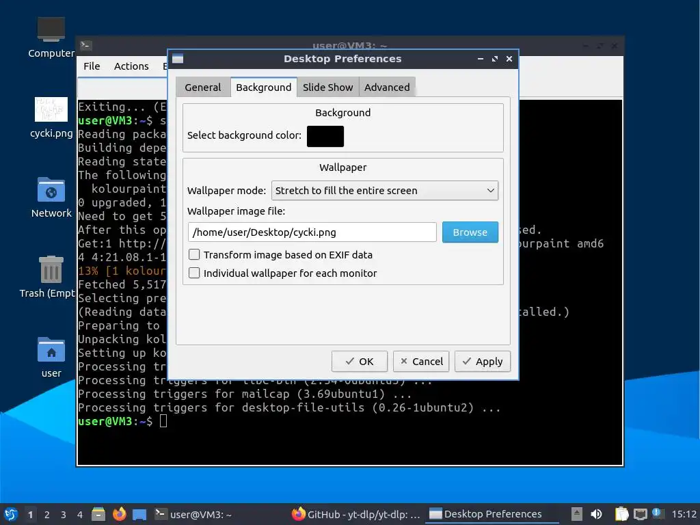This screenshot has height=525, width=700.
Task: Switch to workspace 1
Action: tap(30, 515)
